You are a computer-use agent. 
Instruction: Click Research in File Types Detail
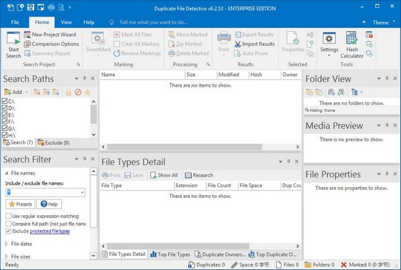(x=198, y=175)
